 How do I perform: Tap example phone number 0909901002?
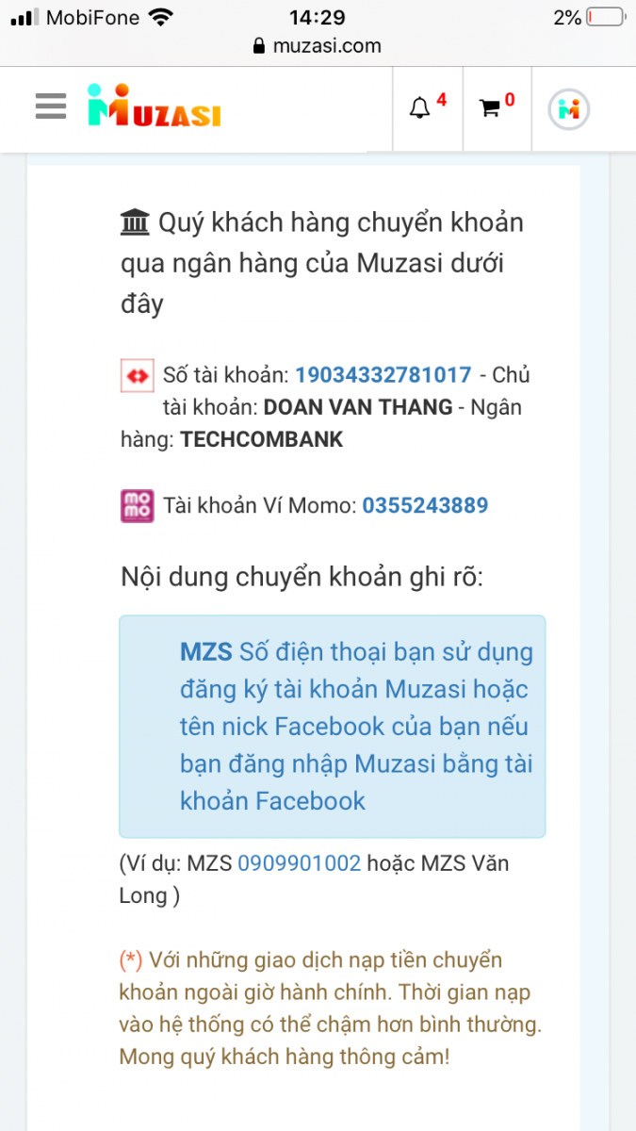tap(300, 862)
